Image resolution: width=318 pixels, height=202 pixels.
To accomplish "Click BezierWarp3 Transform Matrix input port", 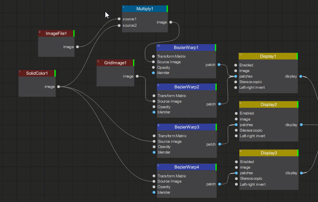I will click(x=154, y=136).
